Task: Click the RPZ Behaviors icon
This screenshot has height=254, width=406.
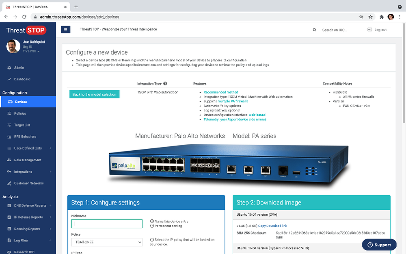Action: click(x=9, y=137)
